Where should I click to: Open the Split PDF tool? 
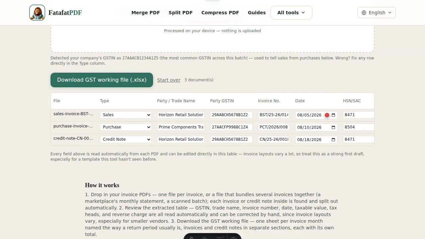click(181, 13)
